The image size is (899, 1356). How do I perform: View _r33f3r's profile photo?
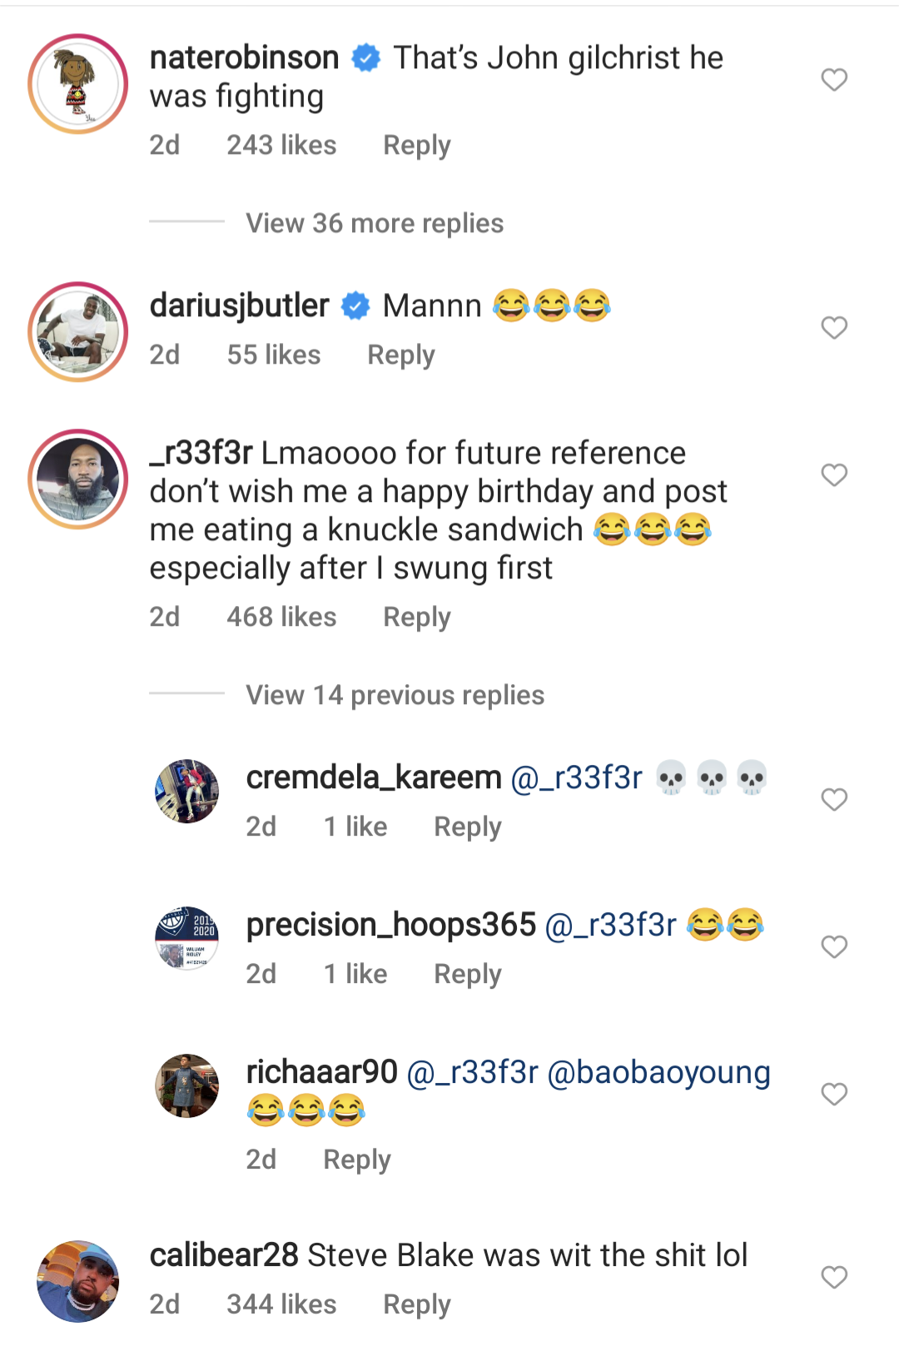click(x=78, y=479)
